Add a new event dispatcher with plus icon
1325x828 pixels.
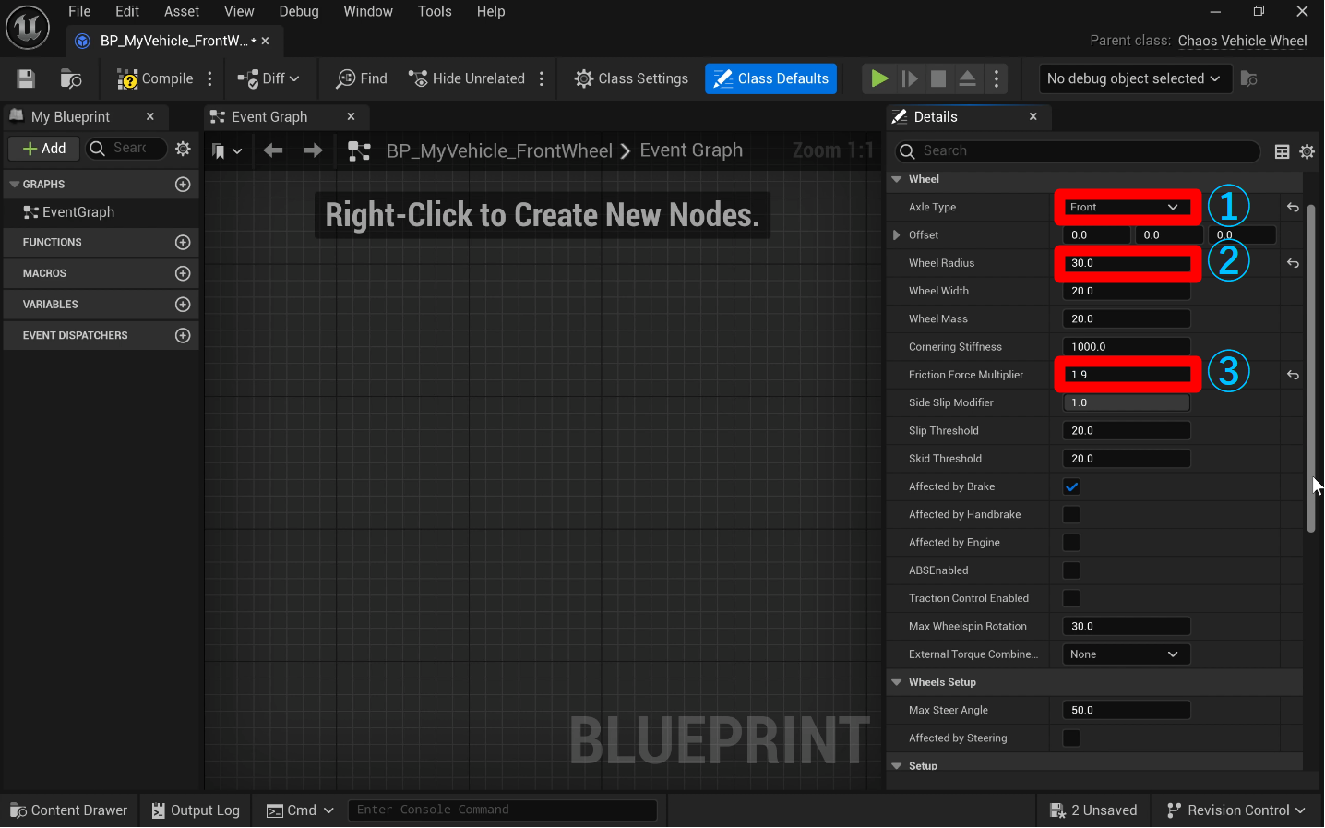183,335
